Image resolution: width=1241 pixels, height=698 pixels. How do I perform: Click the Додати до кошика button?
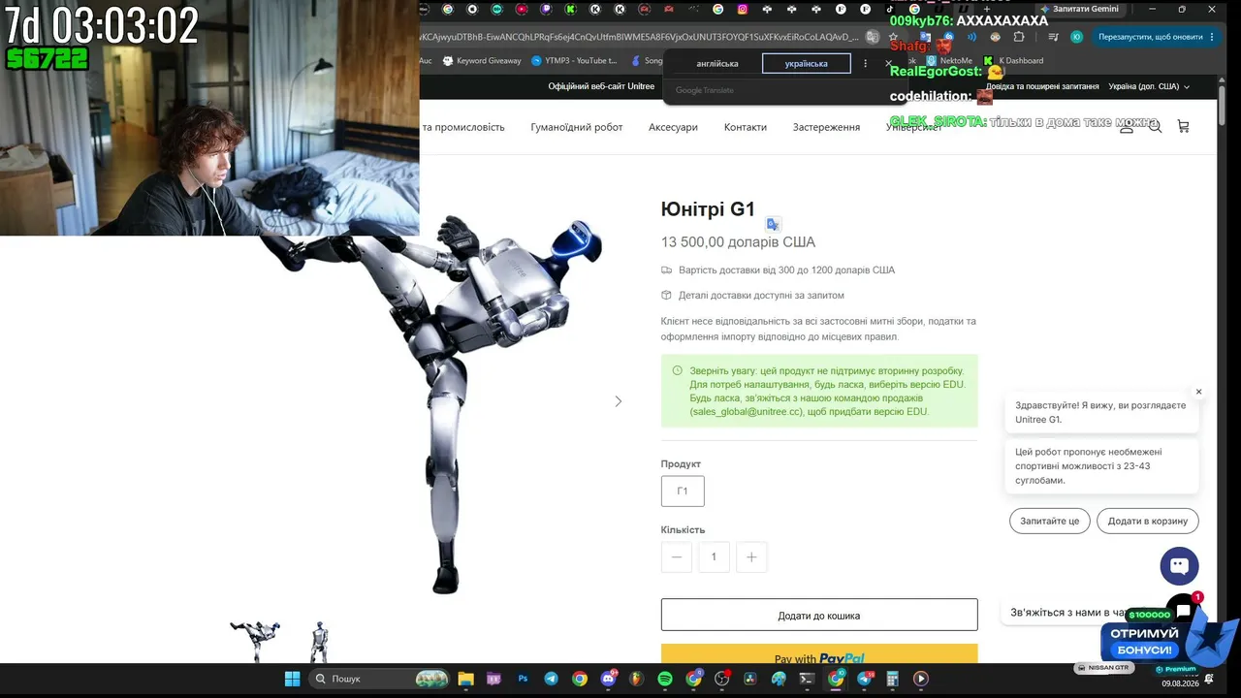[x=819, y=616]
